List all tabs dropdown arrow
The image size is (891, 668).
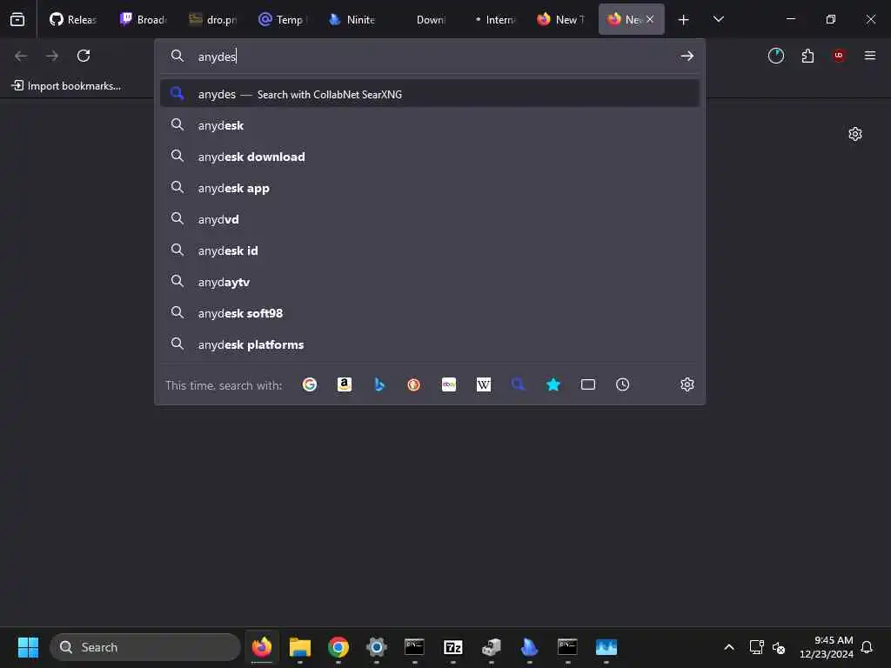point(718,19)
